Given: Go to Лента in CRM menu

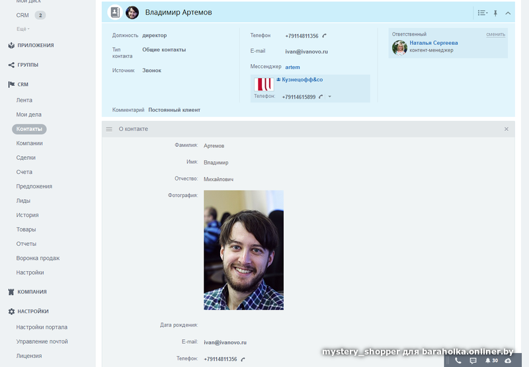Looking at the screenshot, I should [24, 101].
